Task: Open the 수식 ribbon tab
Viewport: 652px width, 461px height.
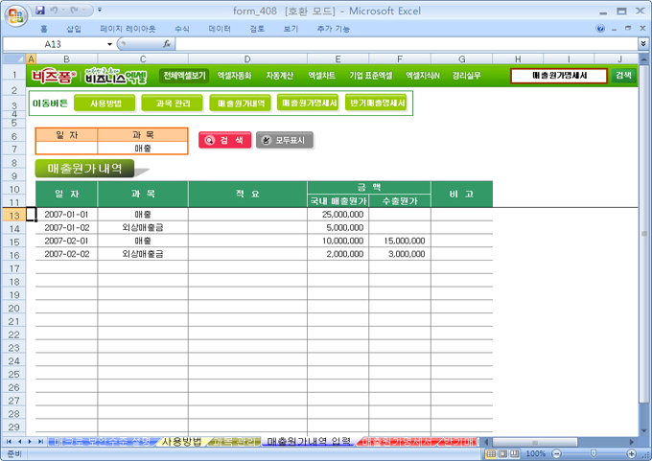Action: click(182, 29)
